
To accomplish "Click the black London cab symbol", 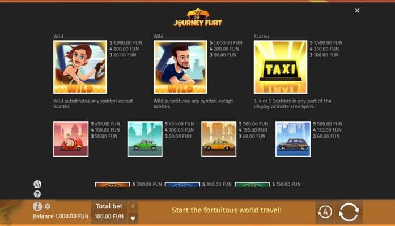I will click(293, 139).
